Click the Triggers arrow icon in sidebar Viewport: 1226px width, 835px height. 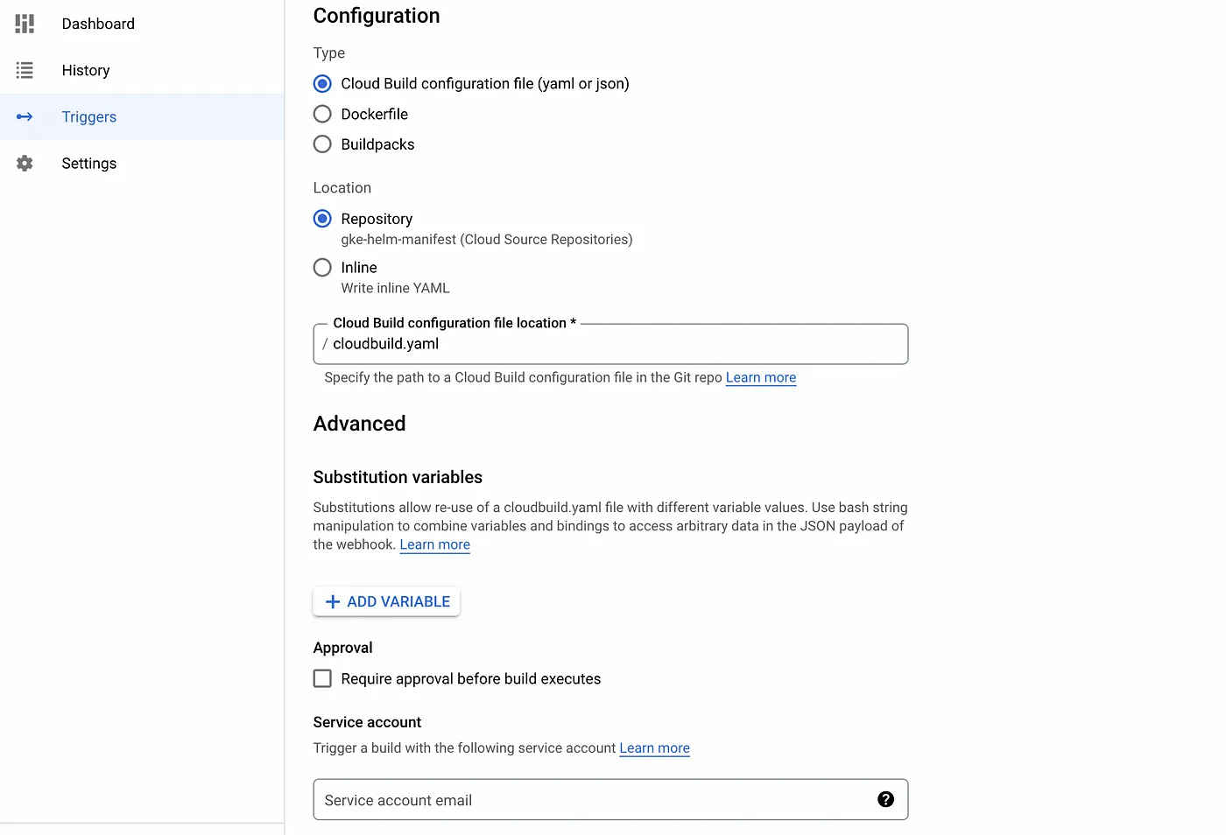[x=24, y=116]
